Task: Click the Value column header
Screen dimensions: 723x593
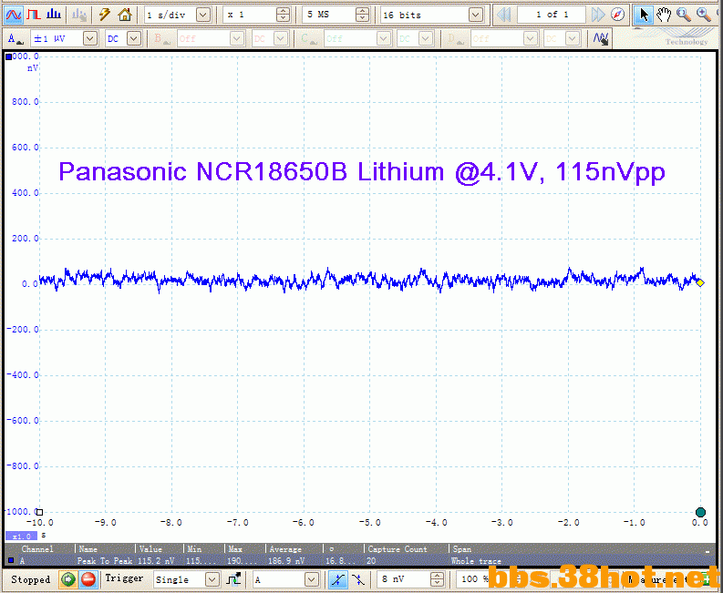Action: (x=150, y=548)
